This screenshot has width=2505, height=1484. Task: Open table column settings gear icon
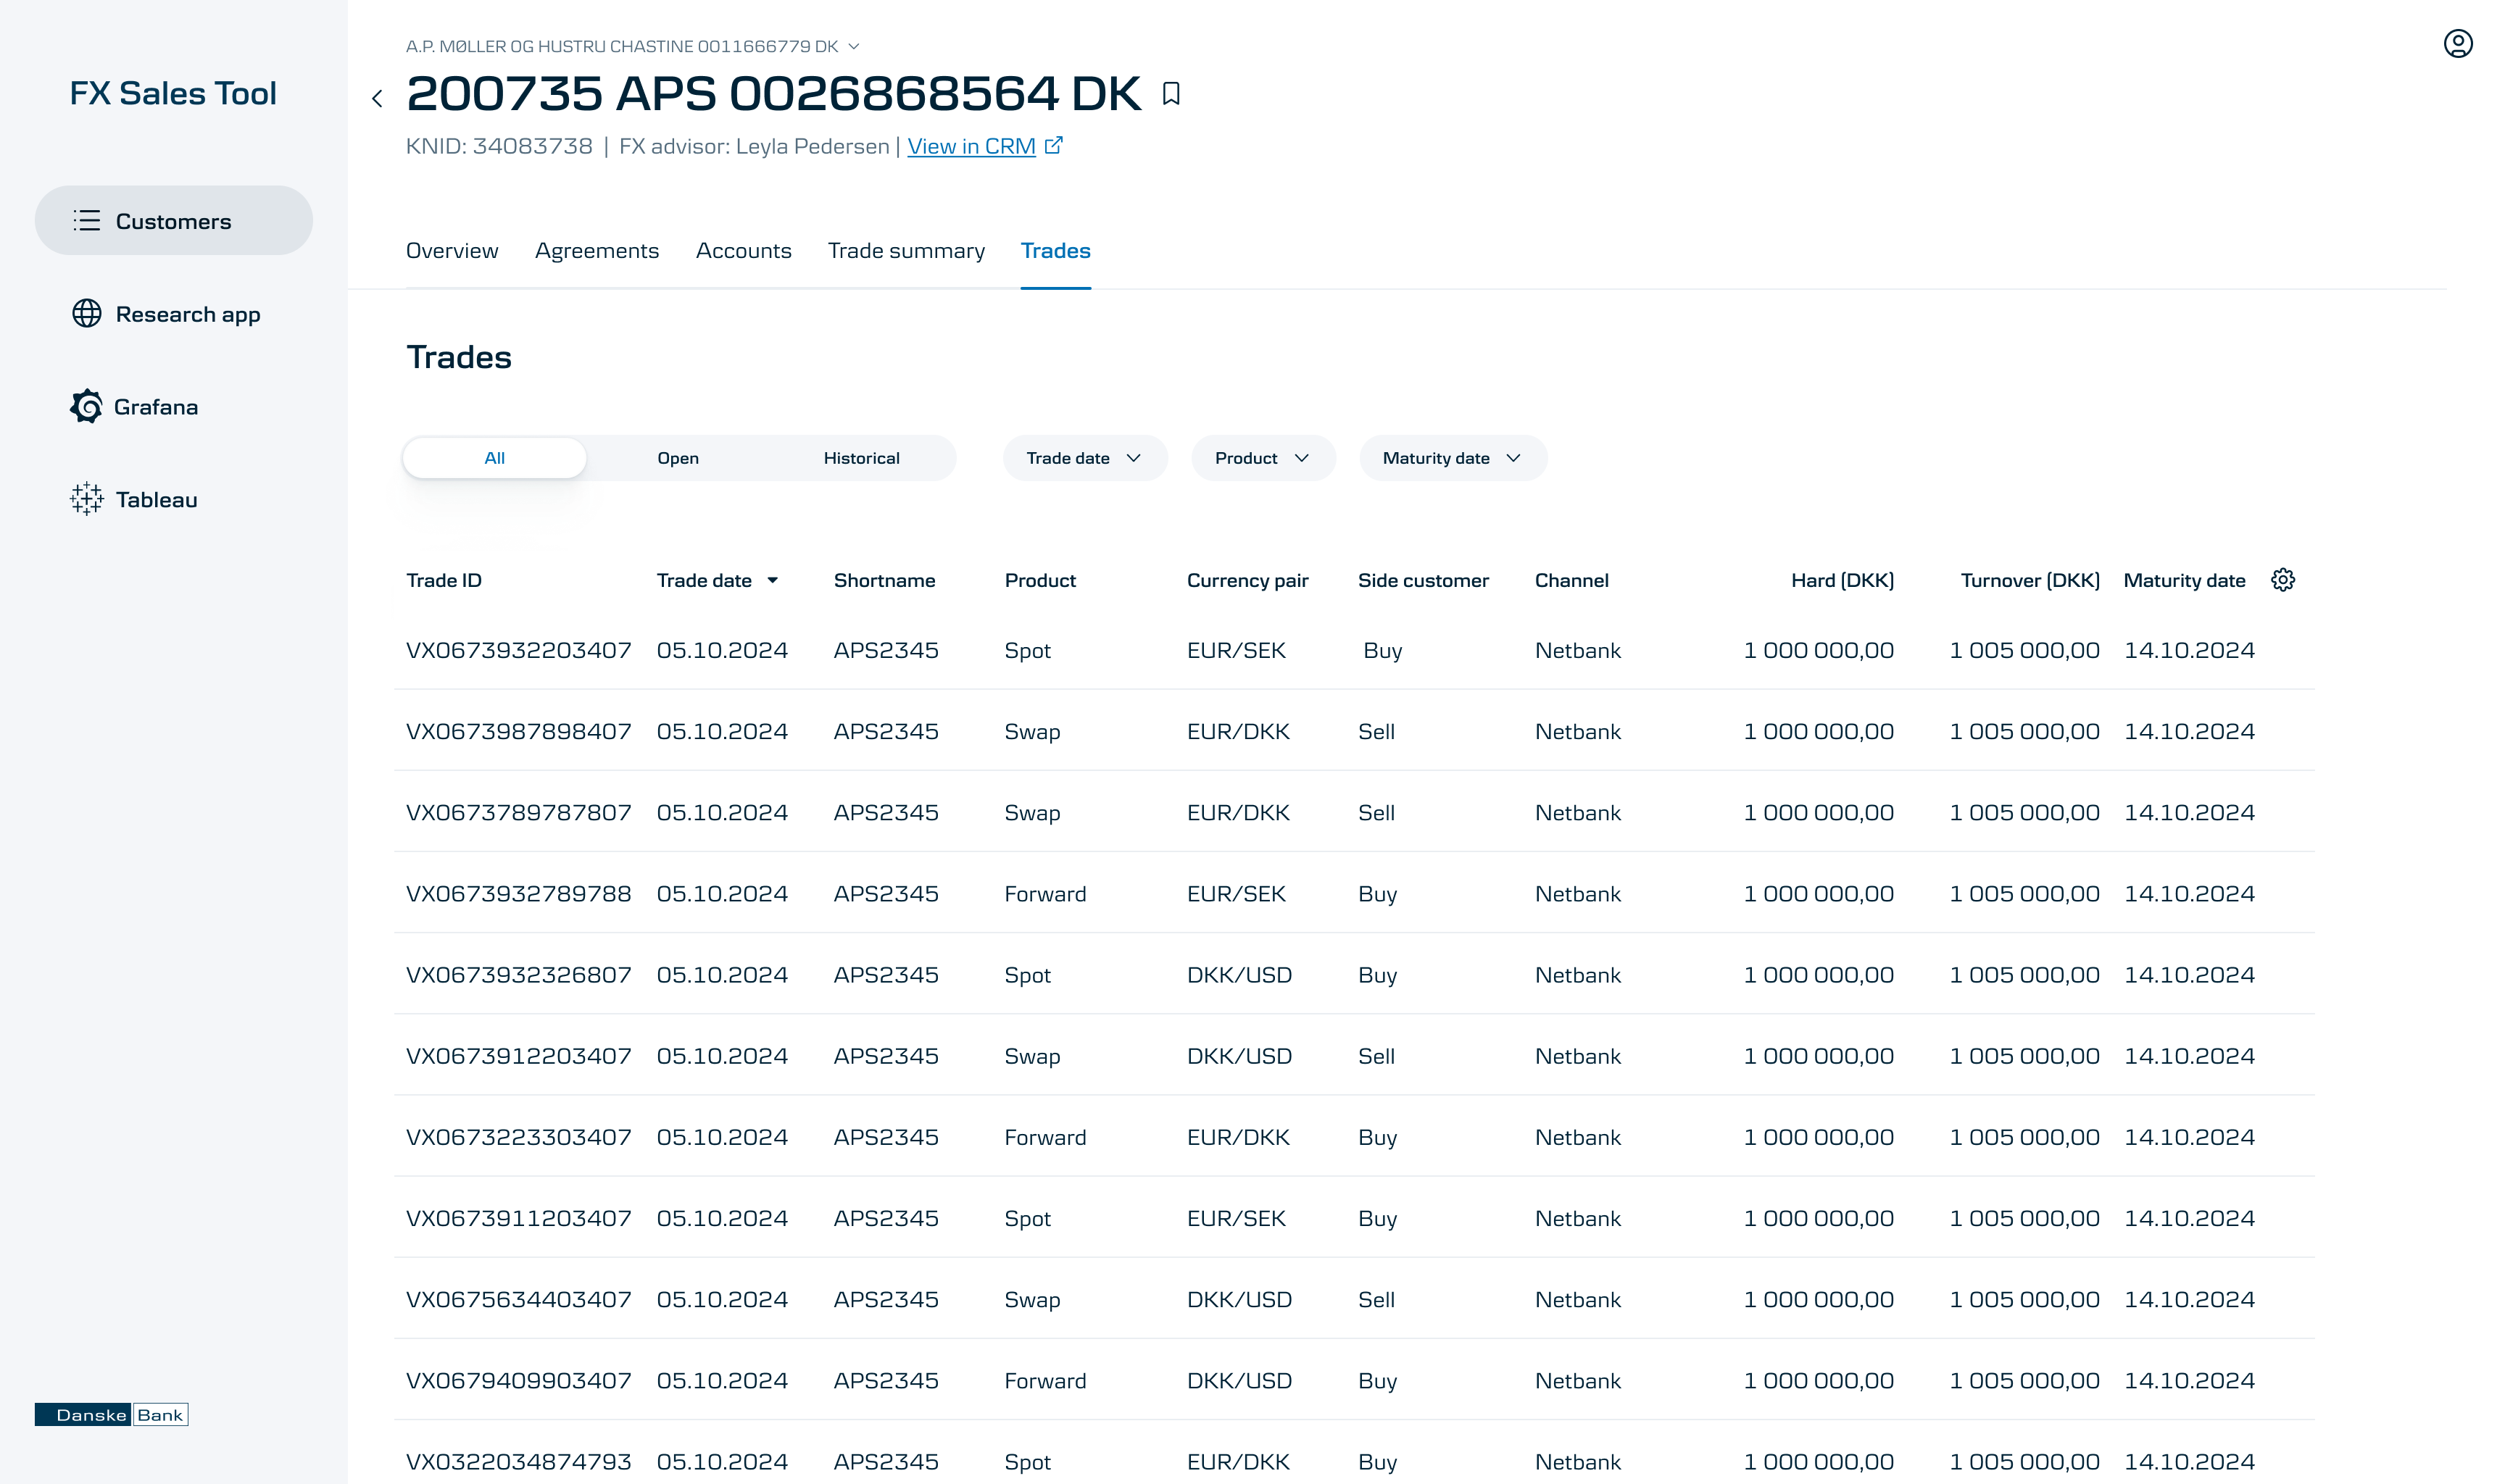click(x=2282, y=580)
